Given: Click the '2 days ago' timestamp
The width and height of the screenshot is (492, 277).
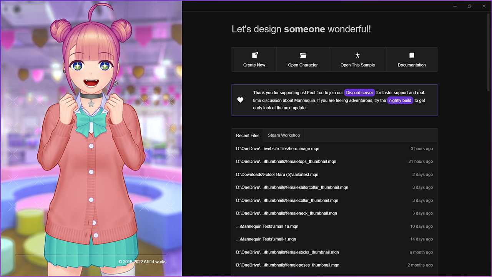Looking at the screenshot, I should 422,175.
